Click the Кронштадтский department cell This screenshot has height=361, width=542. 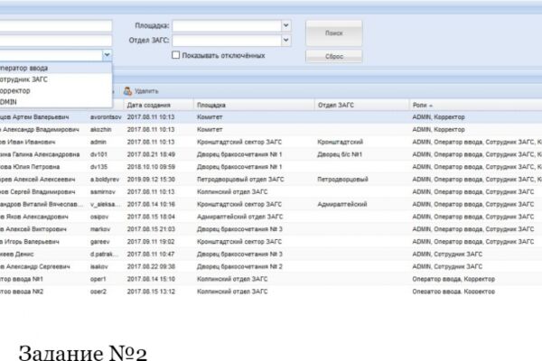(x=341, y=142)
